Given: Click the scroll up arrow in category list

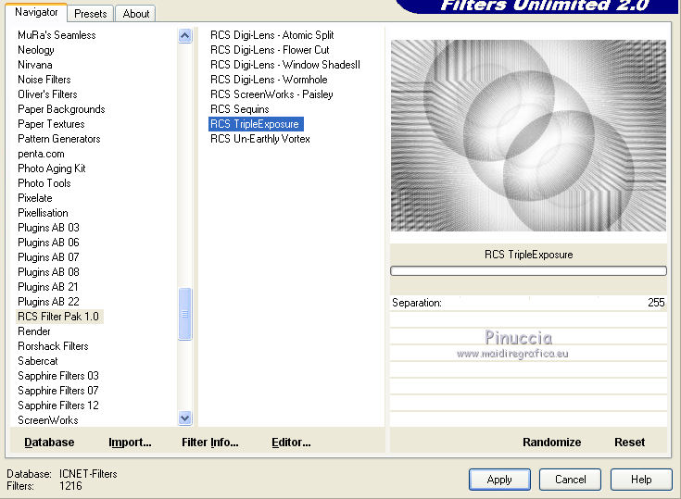Looking at the screenshot, I should [x=185, y=35].
